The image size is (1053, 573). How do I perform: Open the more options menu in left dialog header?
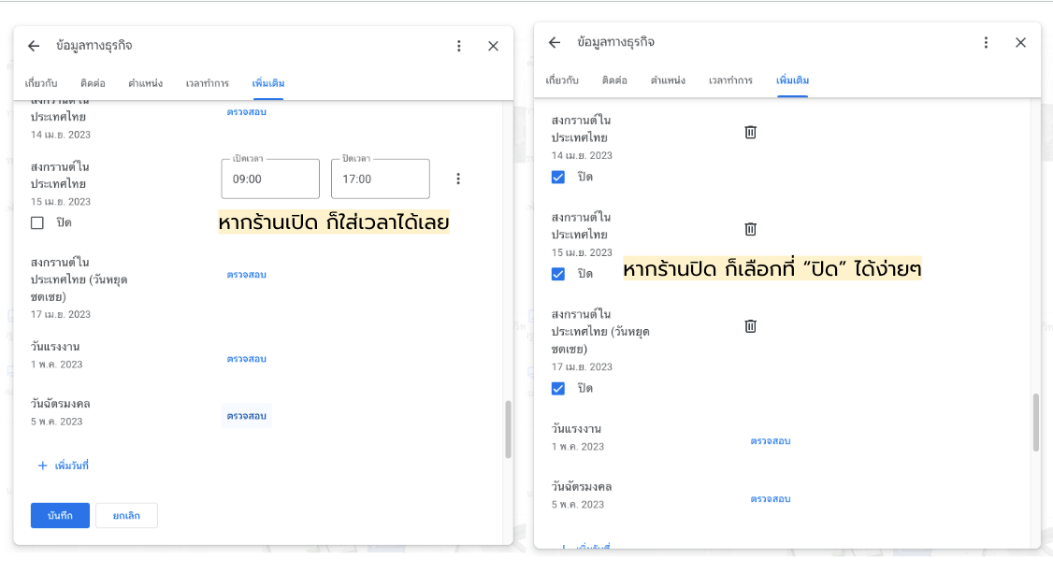click(x=458, y=46)
